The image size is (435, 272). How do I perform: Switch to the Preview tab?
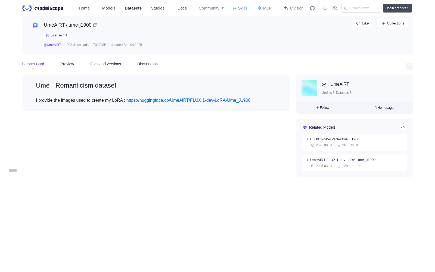(67, 64)
